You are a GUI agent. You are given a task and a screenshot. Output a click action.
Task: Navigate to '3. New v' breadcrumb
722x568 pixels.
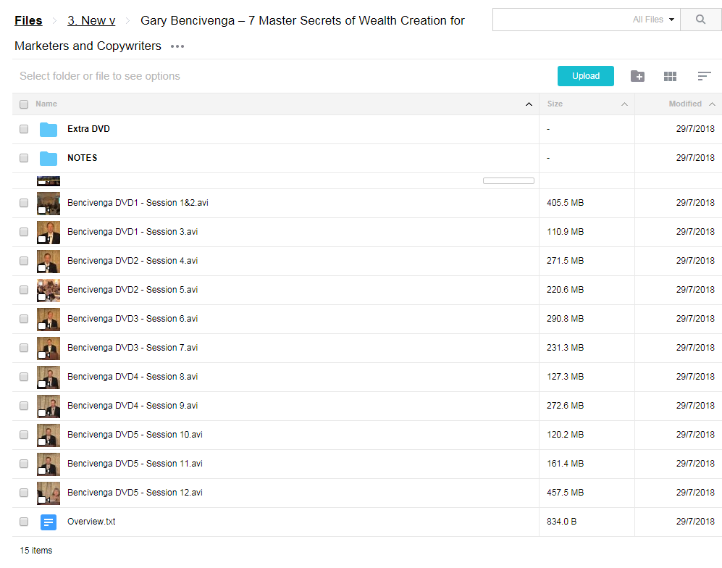(91, 20)
